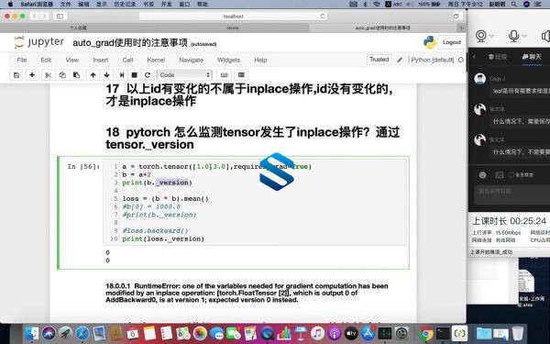Image resolution: width=550 pixels, height=344 pixels.
Task: Interrupt the kernel using the stop icon
Action: (x=134, y=75)
